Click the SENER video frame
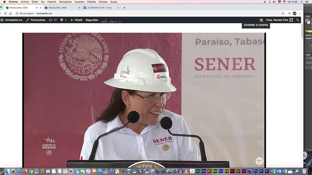This screenshot has width=312, height=175. click(x=144, y=100)
